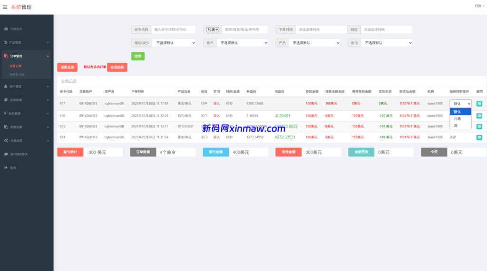
Task: Open the 地位 selection dropdown
Action: 387,43
